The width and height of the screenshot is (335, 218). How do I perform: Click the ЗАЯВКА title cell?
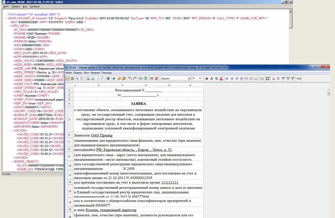(x=138, y=103)
